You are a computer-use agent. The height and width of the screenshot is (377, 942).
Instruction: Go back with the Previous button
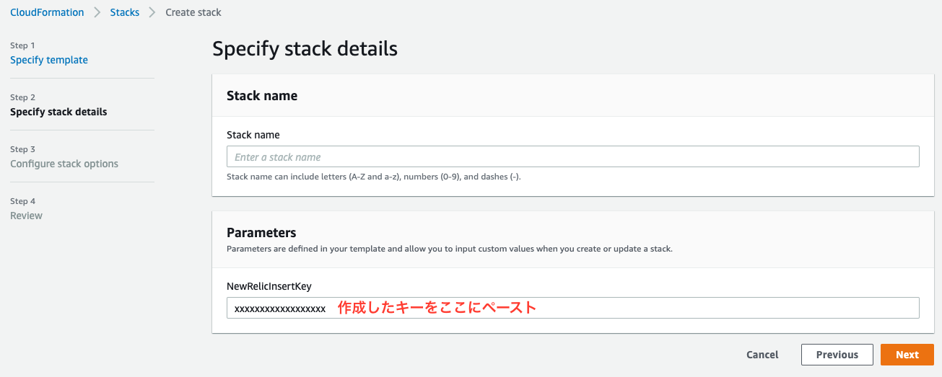pos(837,355)
